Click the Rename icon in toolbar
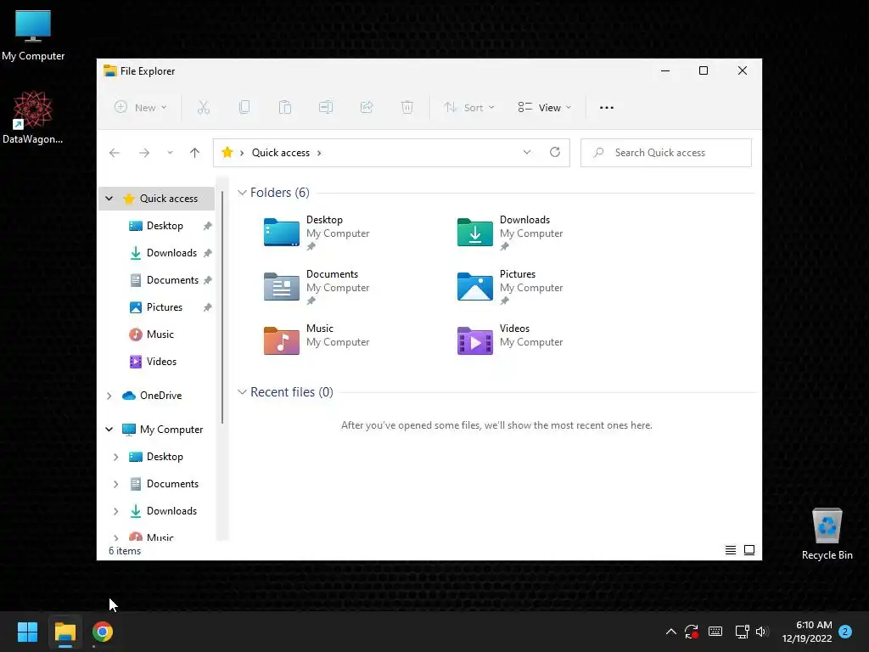The width and height of the screenshot is (869, 652). click(x=326, y=107)
